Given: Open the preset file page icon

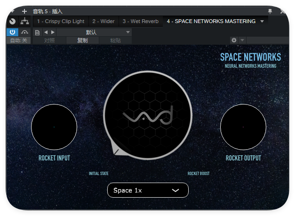Looking at the screenshot, I should (x=37, y=32).
